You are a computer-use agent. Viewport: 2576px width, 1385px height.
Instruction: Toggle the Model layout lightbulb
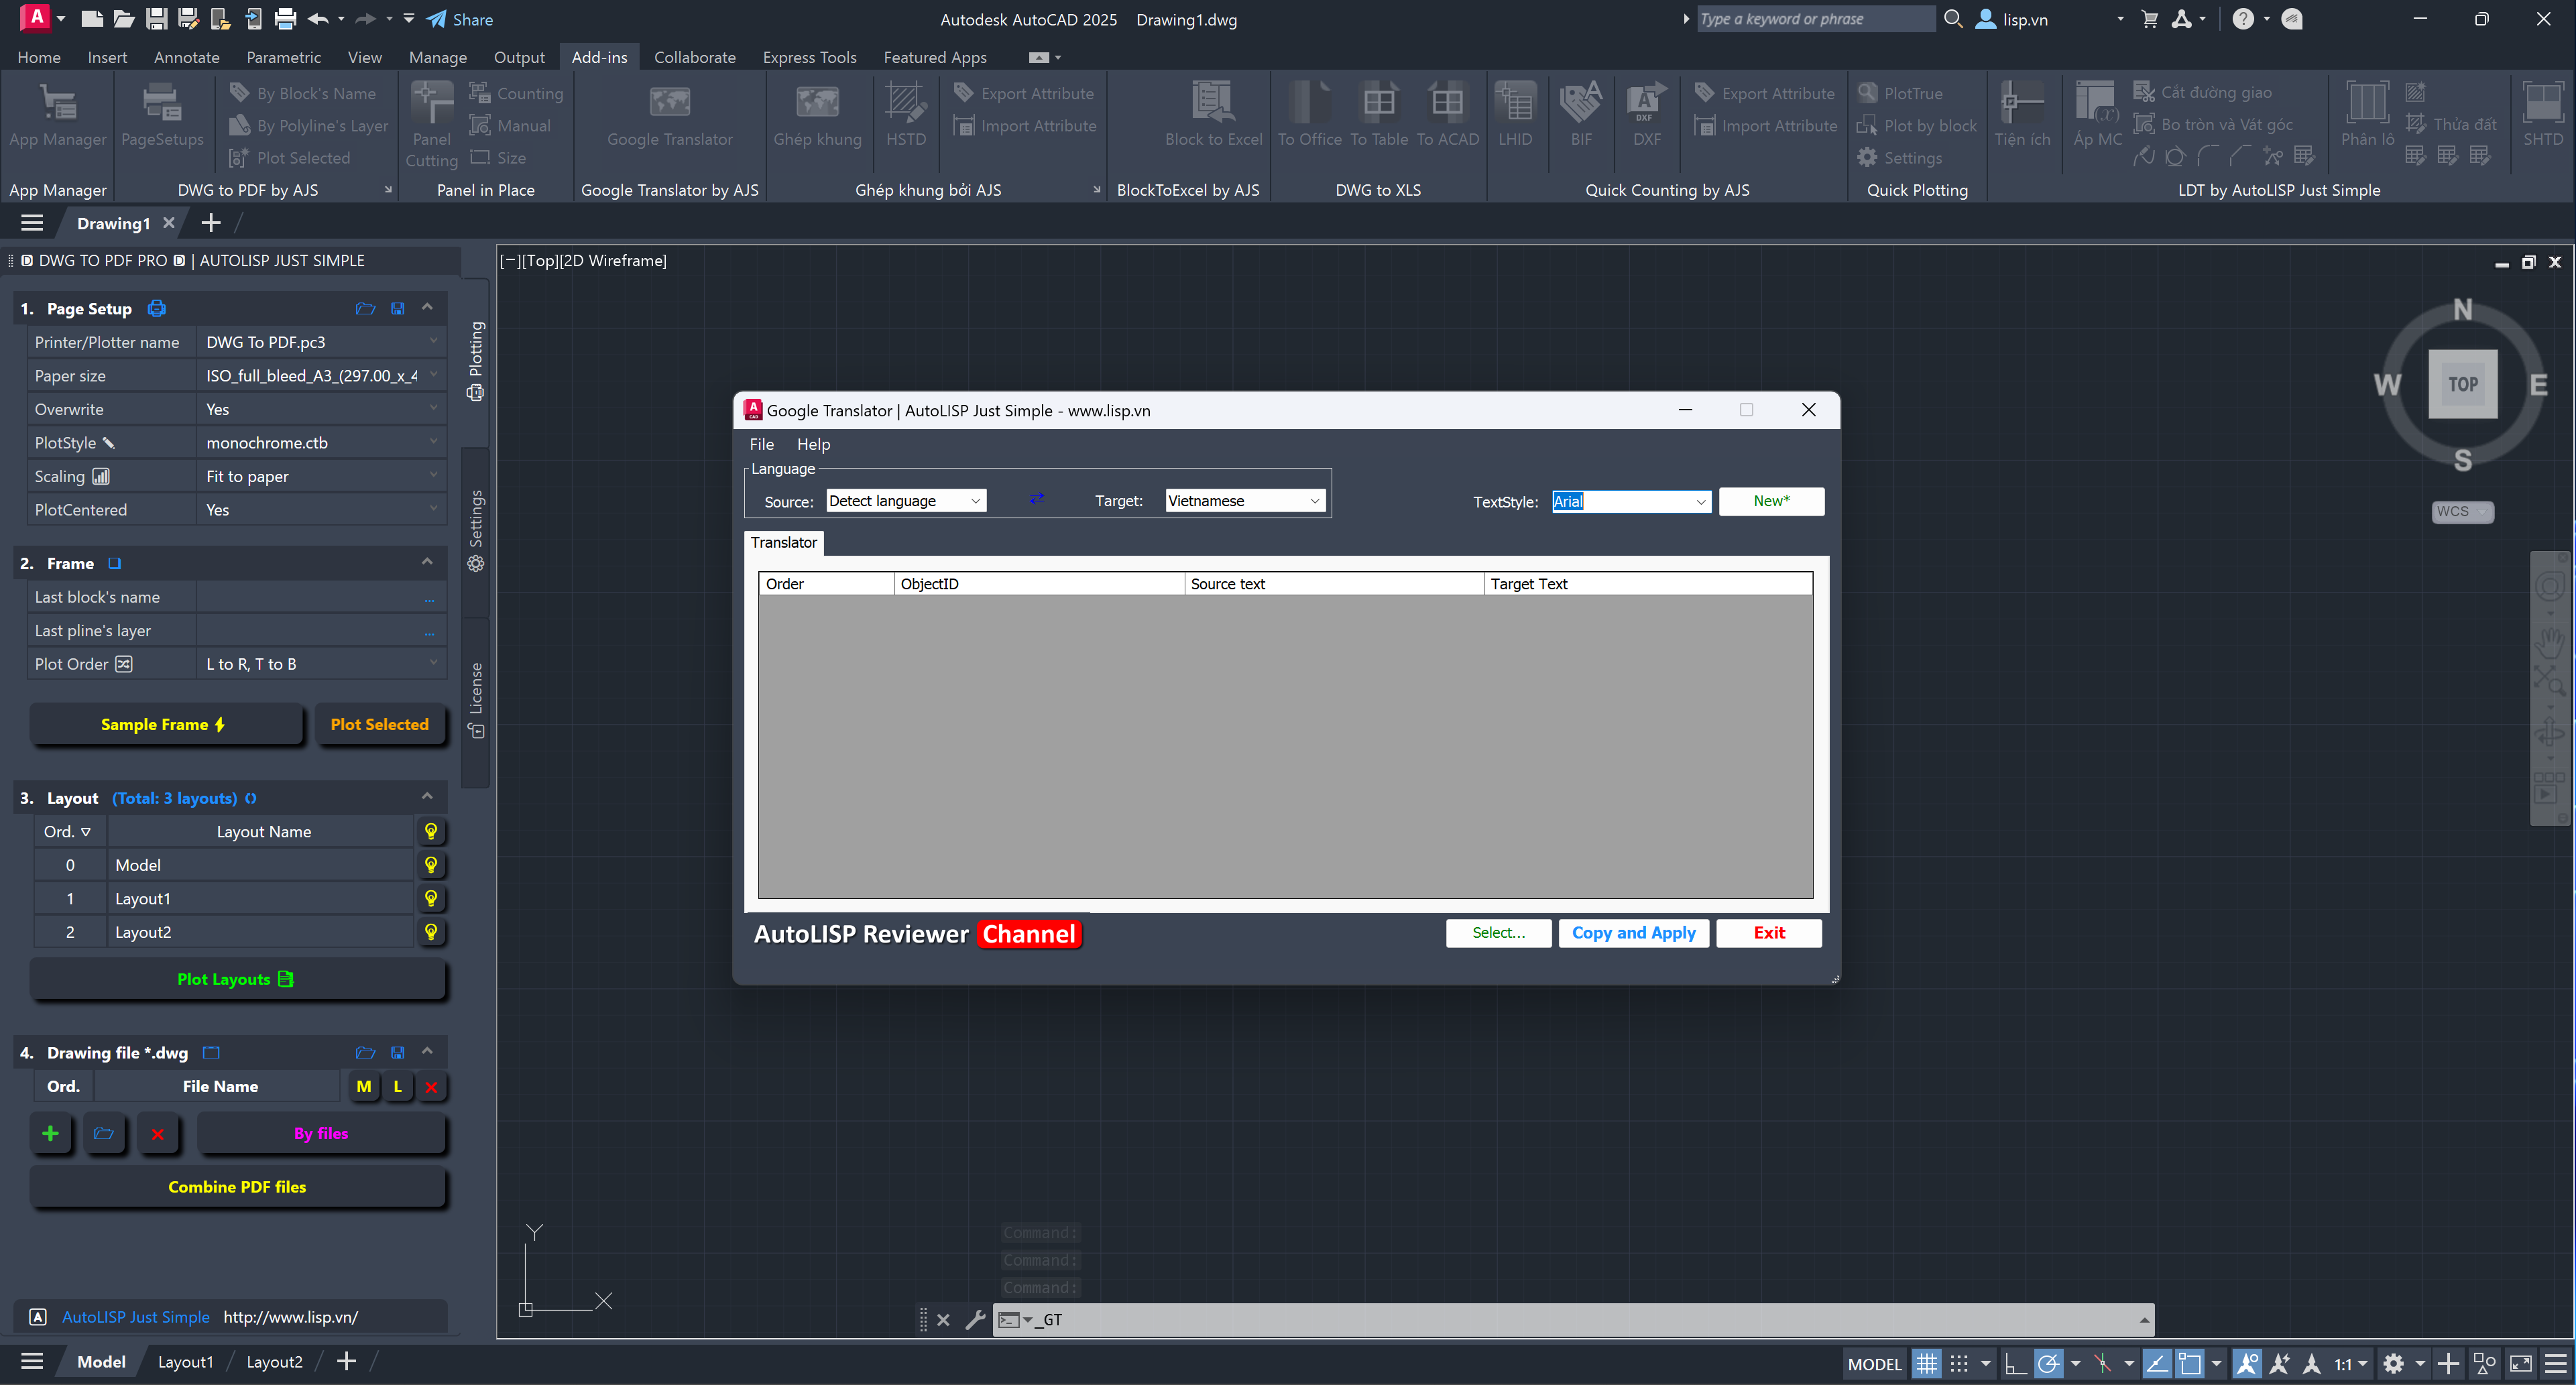pos(431,865)
